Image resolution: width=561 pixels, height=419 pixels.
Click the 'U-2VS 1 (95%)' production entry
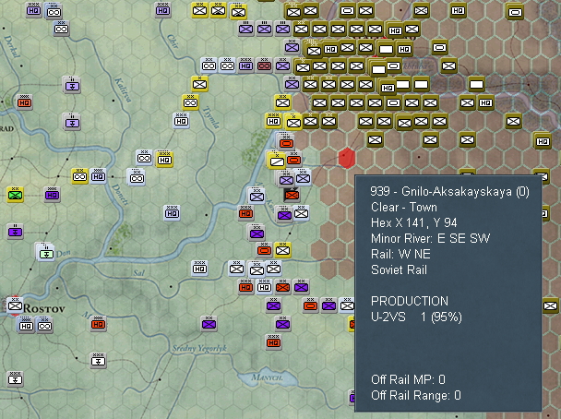[x=416, y=317]
